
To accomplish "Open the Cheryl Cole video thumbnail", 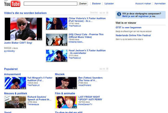I will (x=57, y=40).
